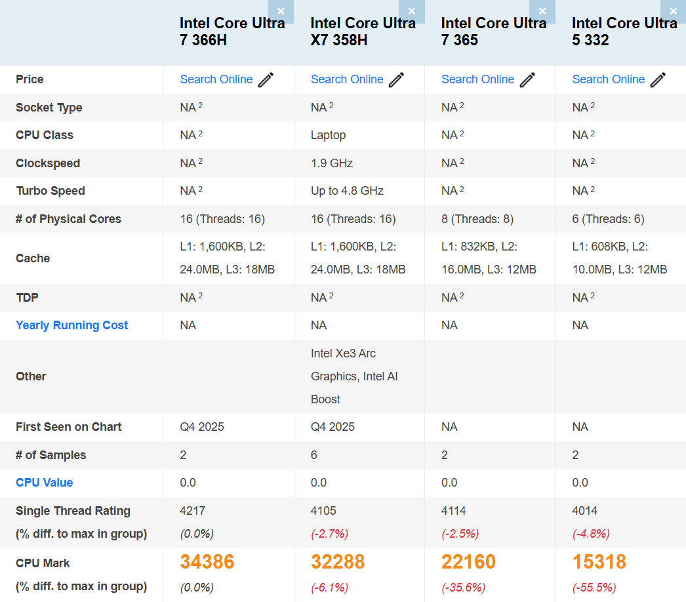Remove Intel Core Ultra X7 358H column
Image resolution: width=686 pixels, height=602 pixels.
(x=411, y=11)
